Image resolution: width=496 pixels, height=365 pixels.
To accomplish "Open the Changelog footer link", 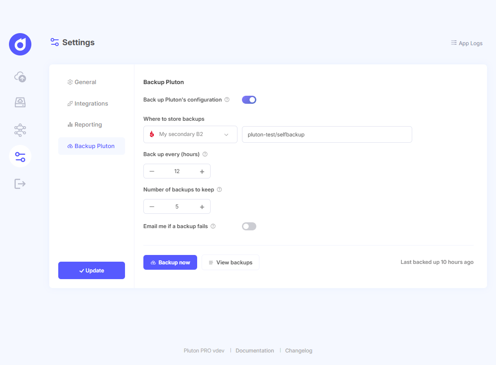I will coord(298,351).
